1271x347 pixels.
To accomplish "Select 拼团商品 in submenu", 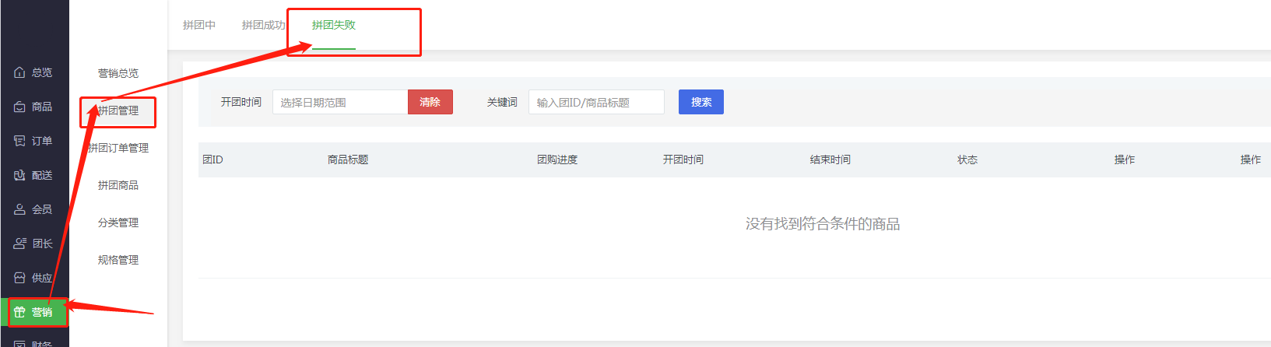I will click(x=118, y=185).
